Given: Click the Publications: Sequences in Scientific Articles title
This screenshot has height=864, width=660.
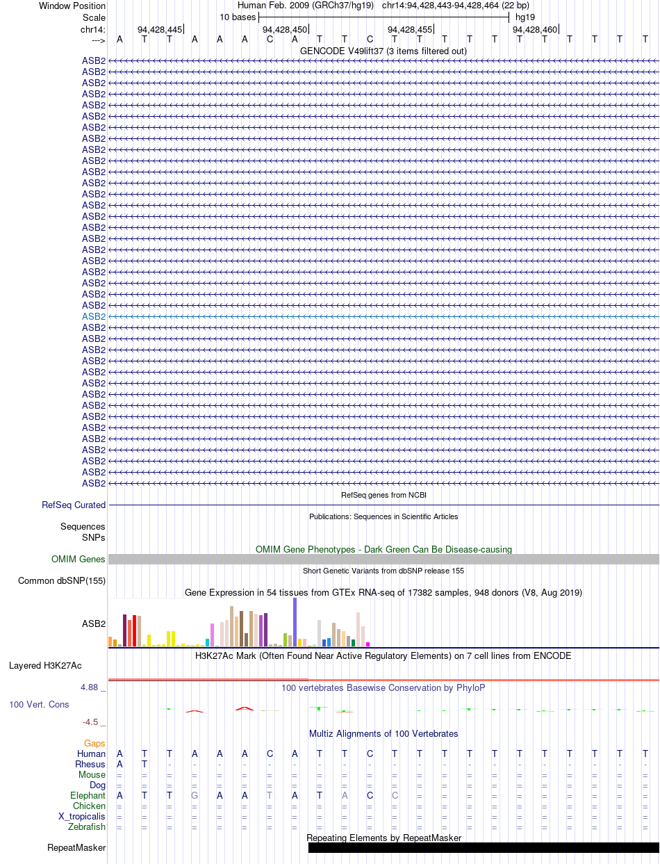Looking at the screenshot, I should coord(383,516).
